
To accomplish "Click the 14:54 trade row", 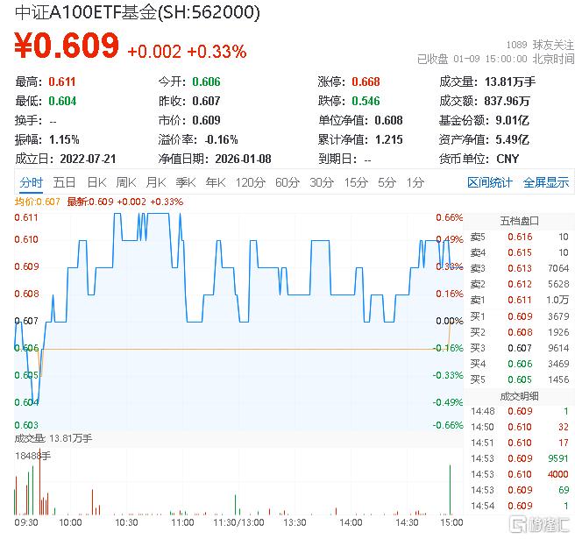I will 519,506.
